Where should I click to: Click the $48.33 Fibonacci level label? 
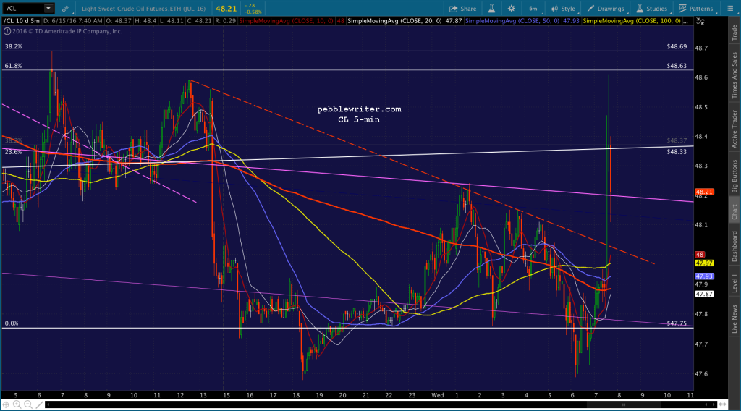click(x=677, y=152)
